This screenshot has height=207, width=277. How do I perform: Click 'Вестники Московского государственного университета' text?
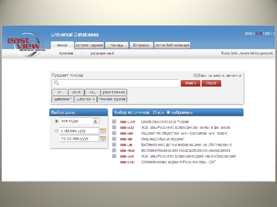[186, 151]
